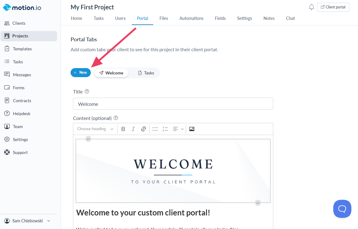Click into the Title input field
The width and height of the screenshot is (358, 229).
pos(173,104)
